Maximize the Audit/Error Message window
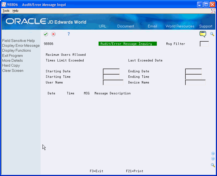217x176 pixels. pos(206,5)
